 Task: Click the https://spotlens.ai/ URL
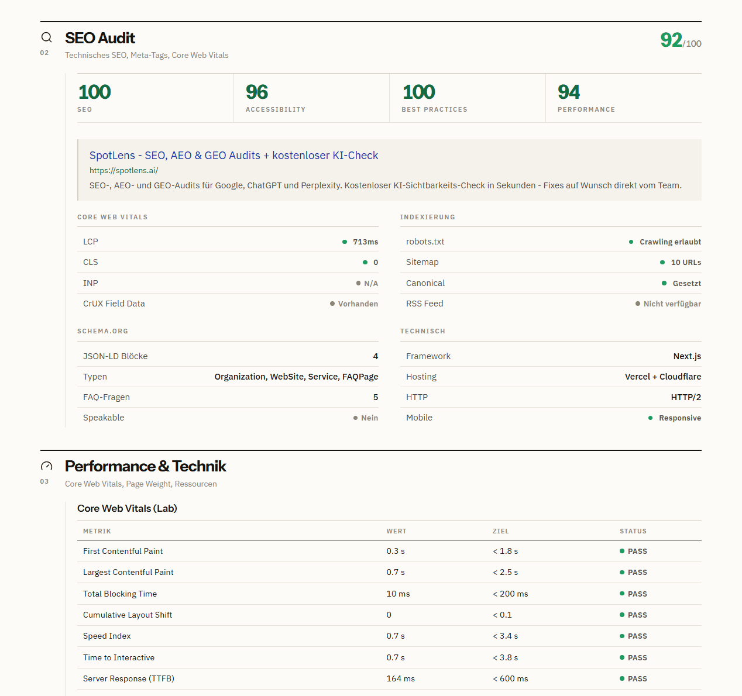pyautogui.click(x=123, y=170)
